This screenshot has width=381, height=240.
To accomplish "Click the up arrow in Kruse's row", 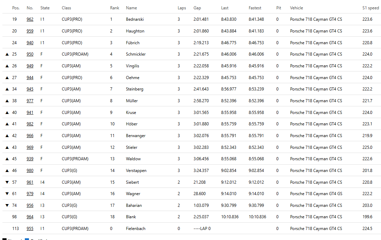I will click(7, 113).
